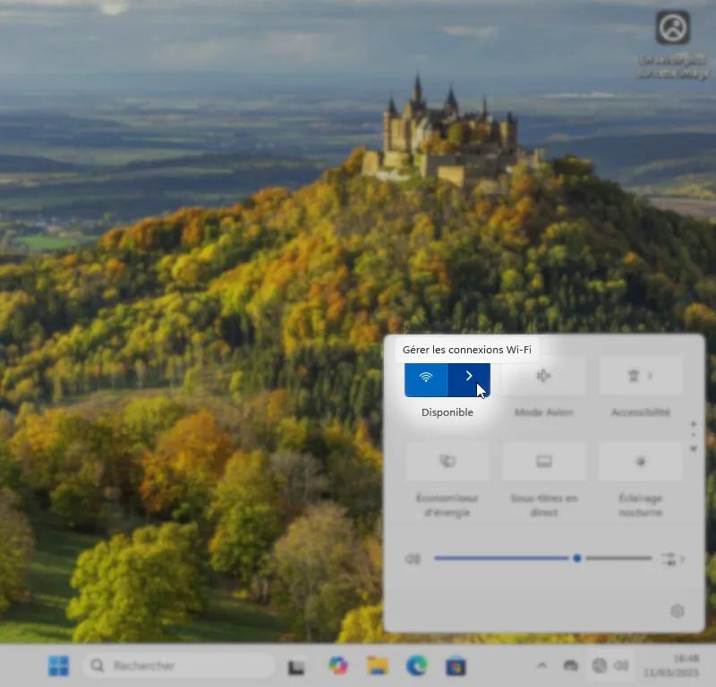
Task: Open all settings via gear icon
Action: [x=677, y=611]
